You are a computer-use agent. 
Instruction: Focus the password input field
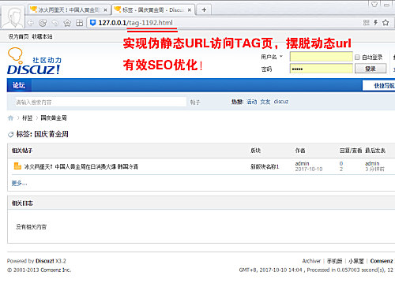point(322,69)
